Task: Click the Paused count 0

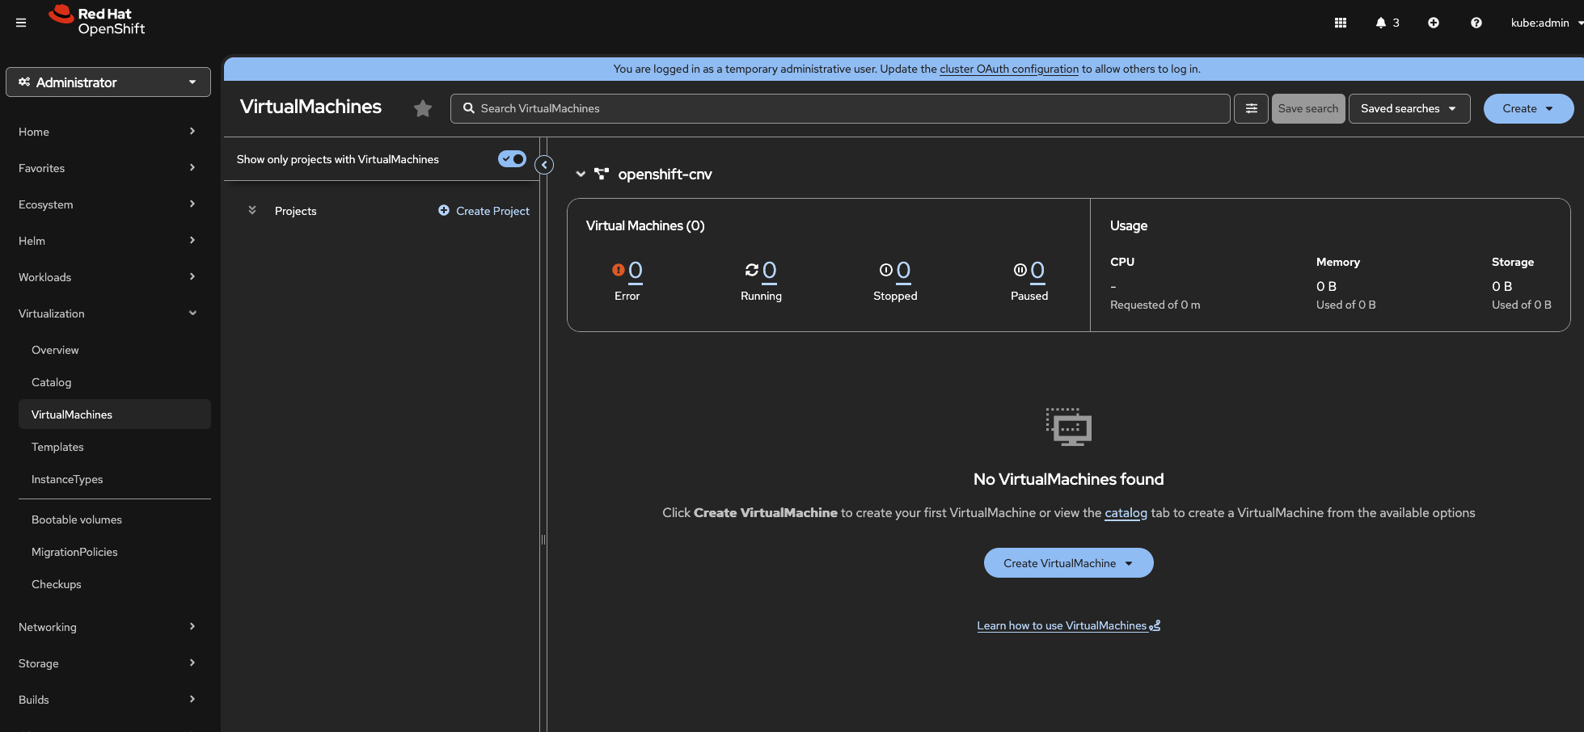Action: [x=1038, y=271]
